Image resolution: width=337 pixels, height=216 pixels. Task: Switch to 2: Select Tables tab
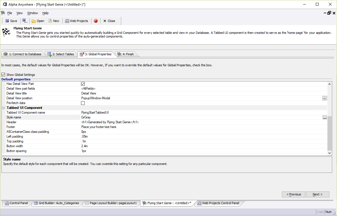pos(61,54)
